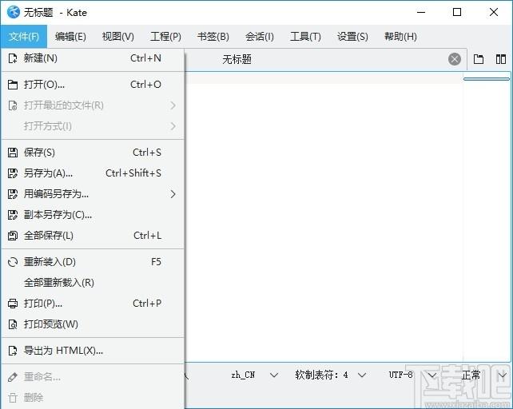Open the 书签(B) menu
The image size is (513, 409).
(213, 36)
